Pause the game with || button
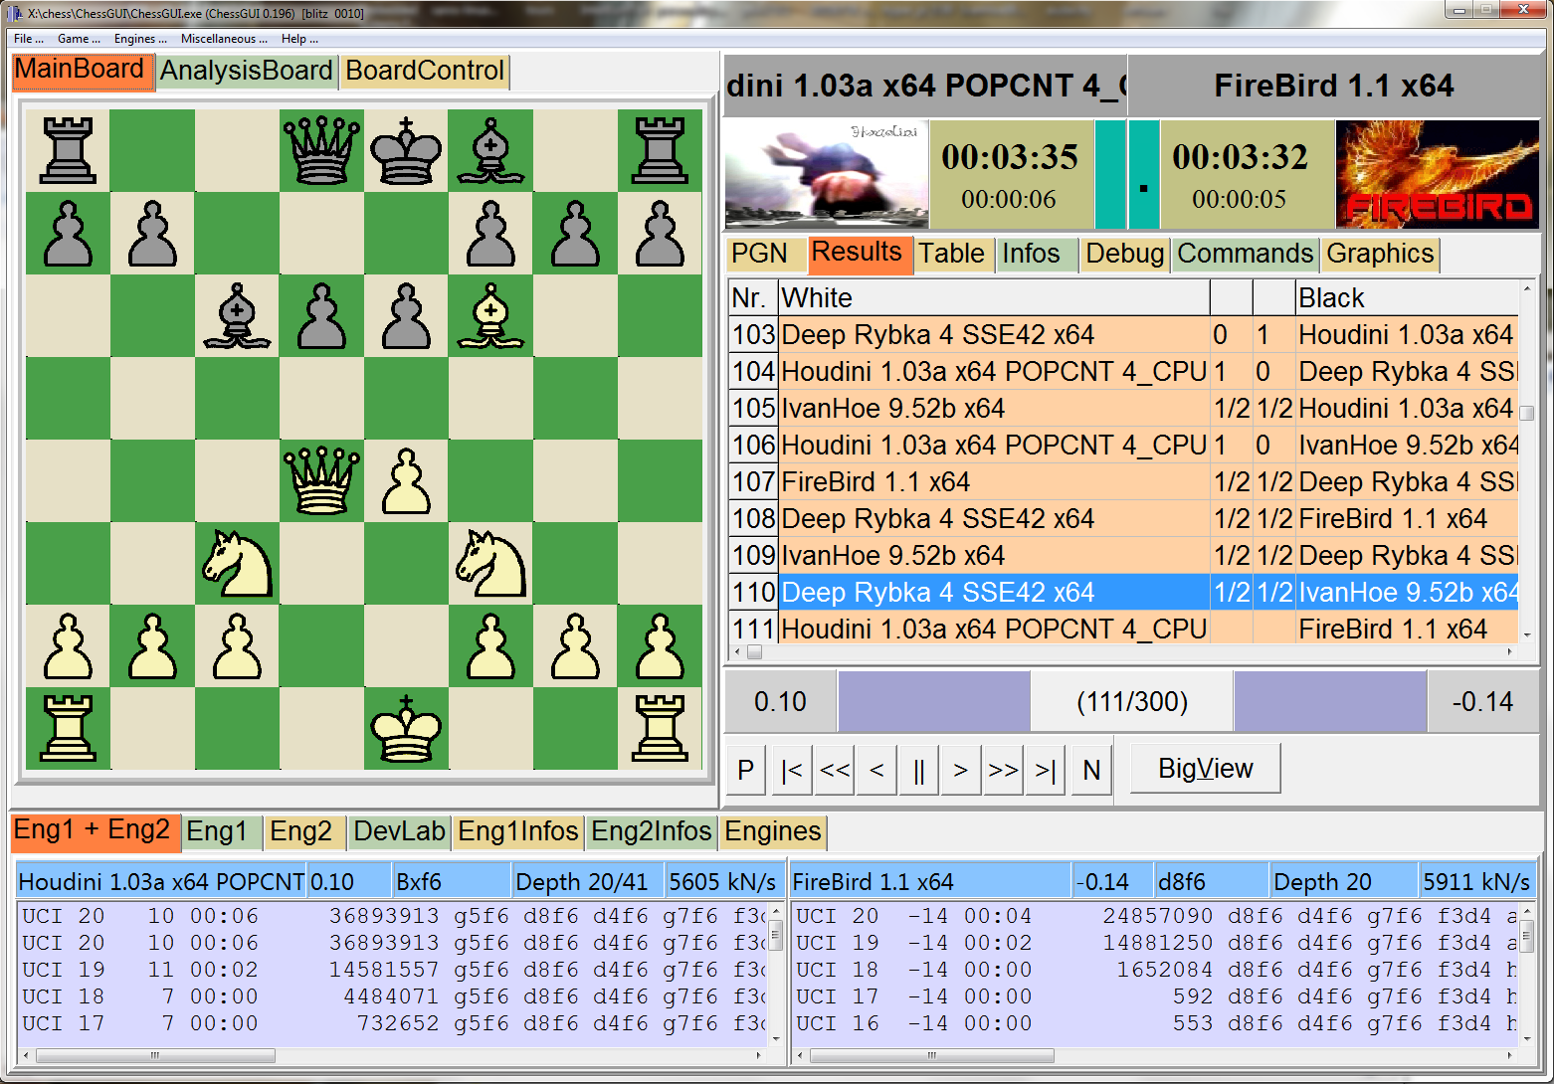The width and height of the screenshot is (1554, 1084). [918, 770]
